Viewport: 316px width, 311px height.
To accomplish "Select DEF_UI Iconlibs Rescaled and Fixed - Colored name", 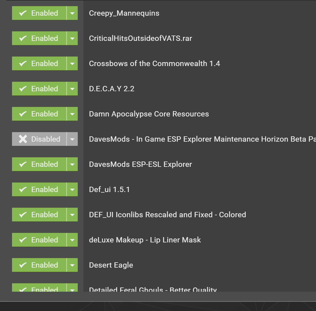I will 168,215.
